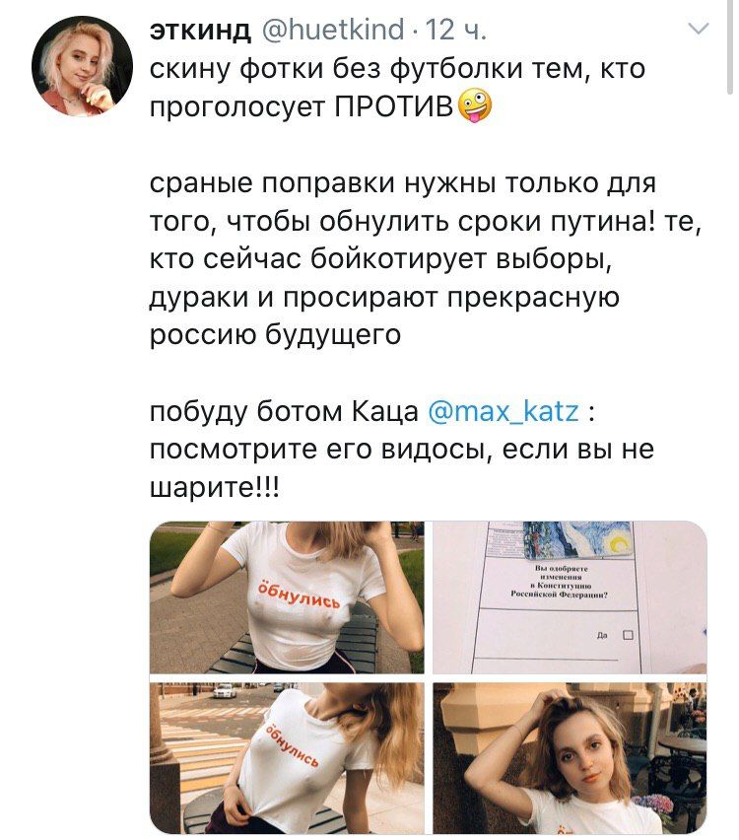Screen dimensions: 739x840
Task: Click the paragraph starting сраные поправки
Action: (426, 259)
